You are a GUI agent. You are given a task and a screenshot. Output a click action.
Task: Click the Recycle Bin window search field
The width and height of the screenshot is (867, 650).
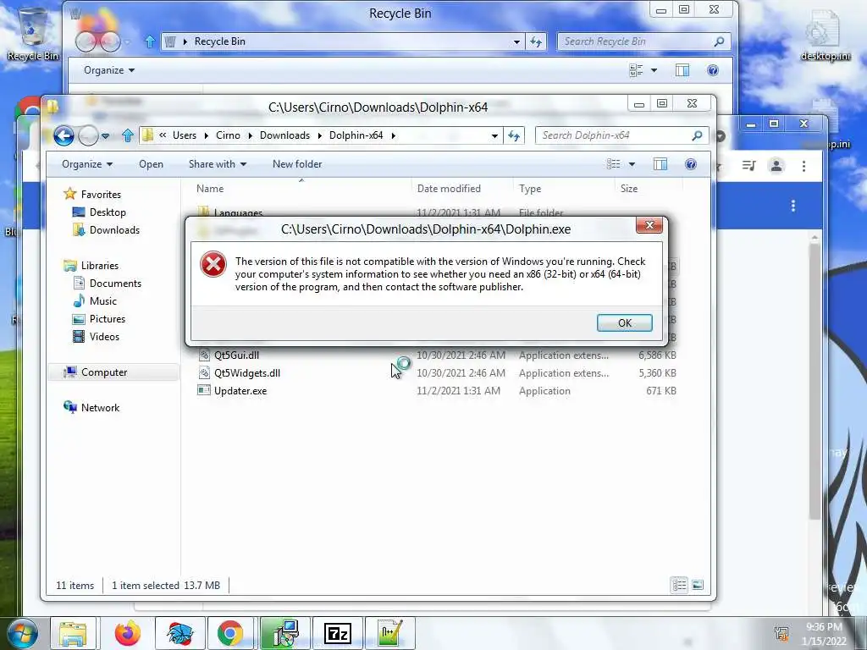point(644,41)
